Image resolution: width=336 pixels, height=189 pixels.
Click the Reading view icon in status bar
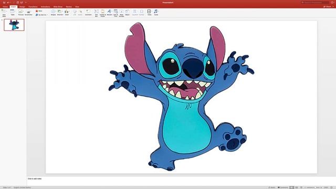pos(301,187)
